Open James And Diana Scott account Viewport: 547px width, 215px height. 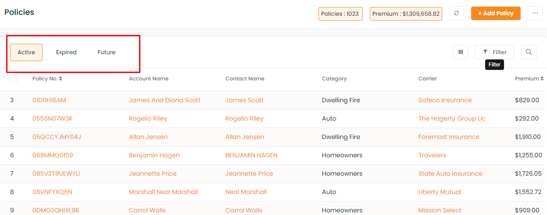(164, 100)
